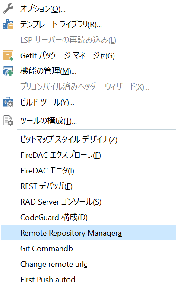This screenshot has width=177, height=288.
Task: Open テンプレート ライブラリ(R)... entry
Action: coord(88,24)
